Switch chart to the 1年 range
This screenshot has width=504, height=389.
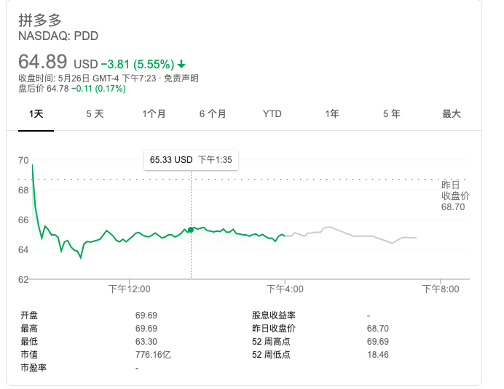point(332,114)
